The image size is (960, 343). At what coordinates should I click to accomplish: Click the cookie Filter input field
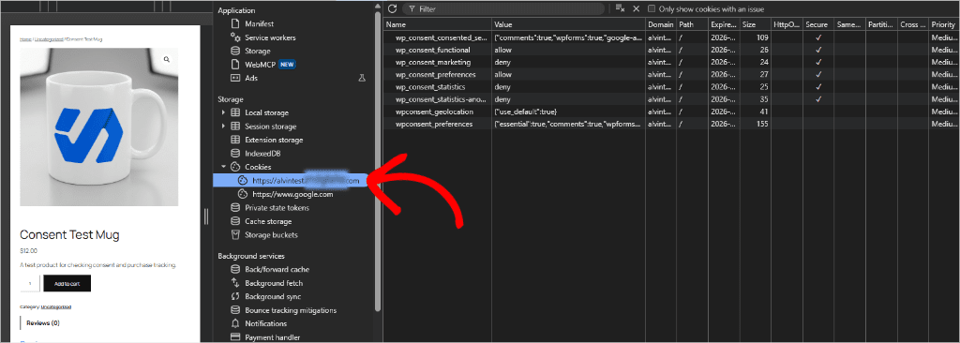point(503,9)
